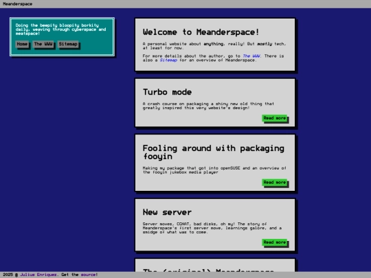Open the source link in footer
The width and height of the screenshot is (371, 278).
pos(88,275)
